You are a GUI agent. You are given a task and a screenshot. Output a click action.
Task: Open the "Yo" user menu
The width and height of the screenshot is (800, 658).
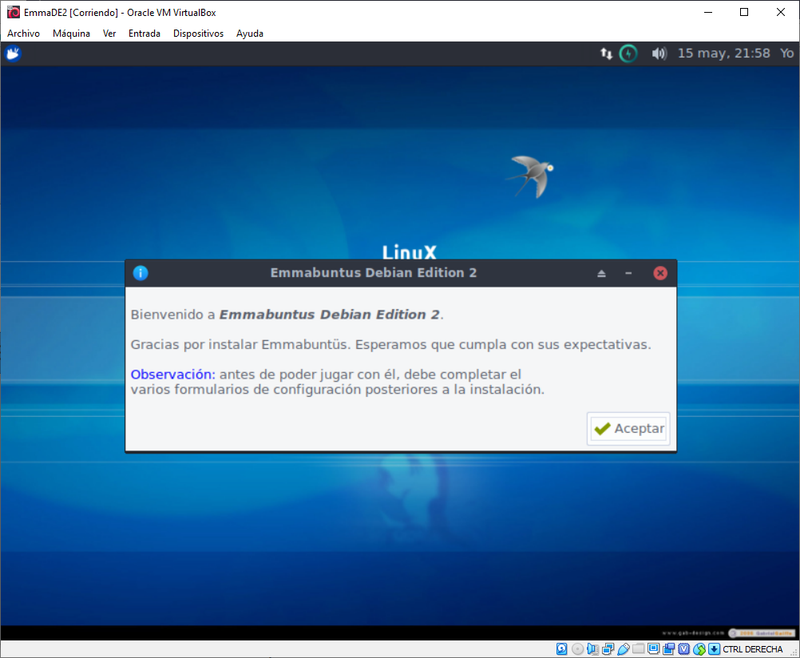(786, 54)
